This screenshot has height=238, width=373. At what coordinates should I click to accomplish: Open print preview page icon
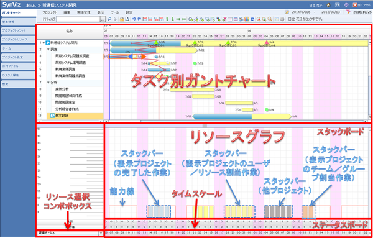click(x=127, y=19)
